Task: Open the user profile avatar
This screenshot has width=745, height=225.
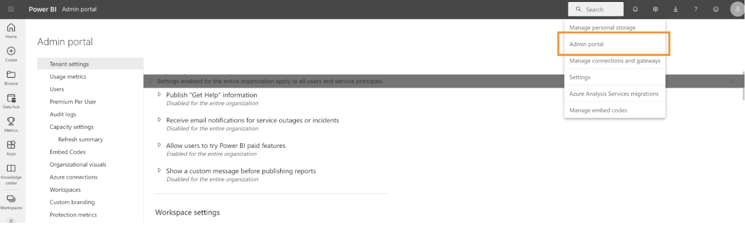Action: click(737, 9)
